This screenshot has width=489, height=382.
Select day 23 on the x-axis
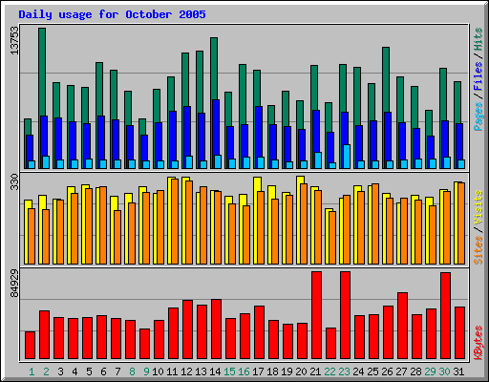click(344, 371)
